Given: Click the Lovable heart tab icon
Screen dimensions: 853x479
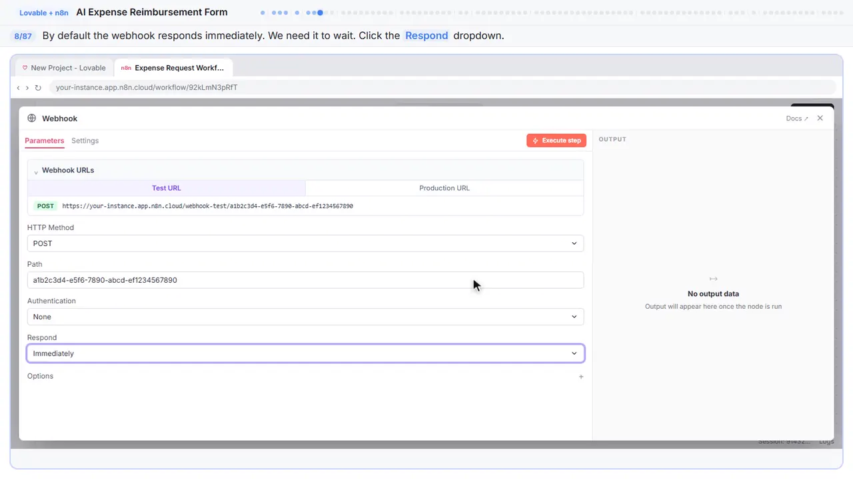Looking at the screenshot, I should click(x=25, y=68).
